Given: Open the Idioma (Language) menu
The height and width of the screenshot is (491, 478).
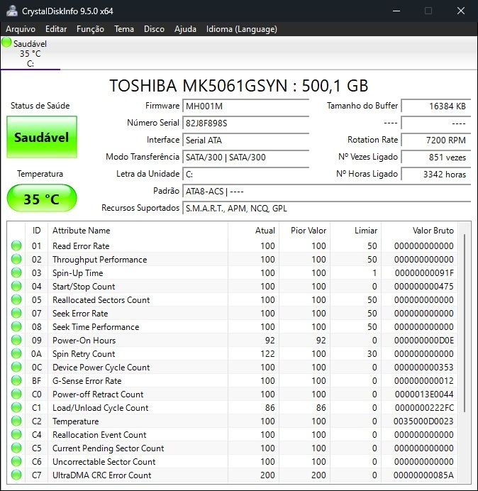Looking at the screenshot, I should [241, 29].
